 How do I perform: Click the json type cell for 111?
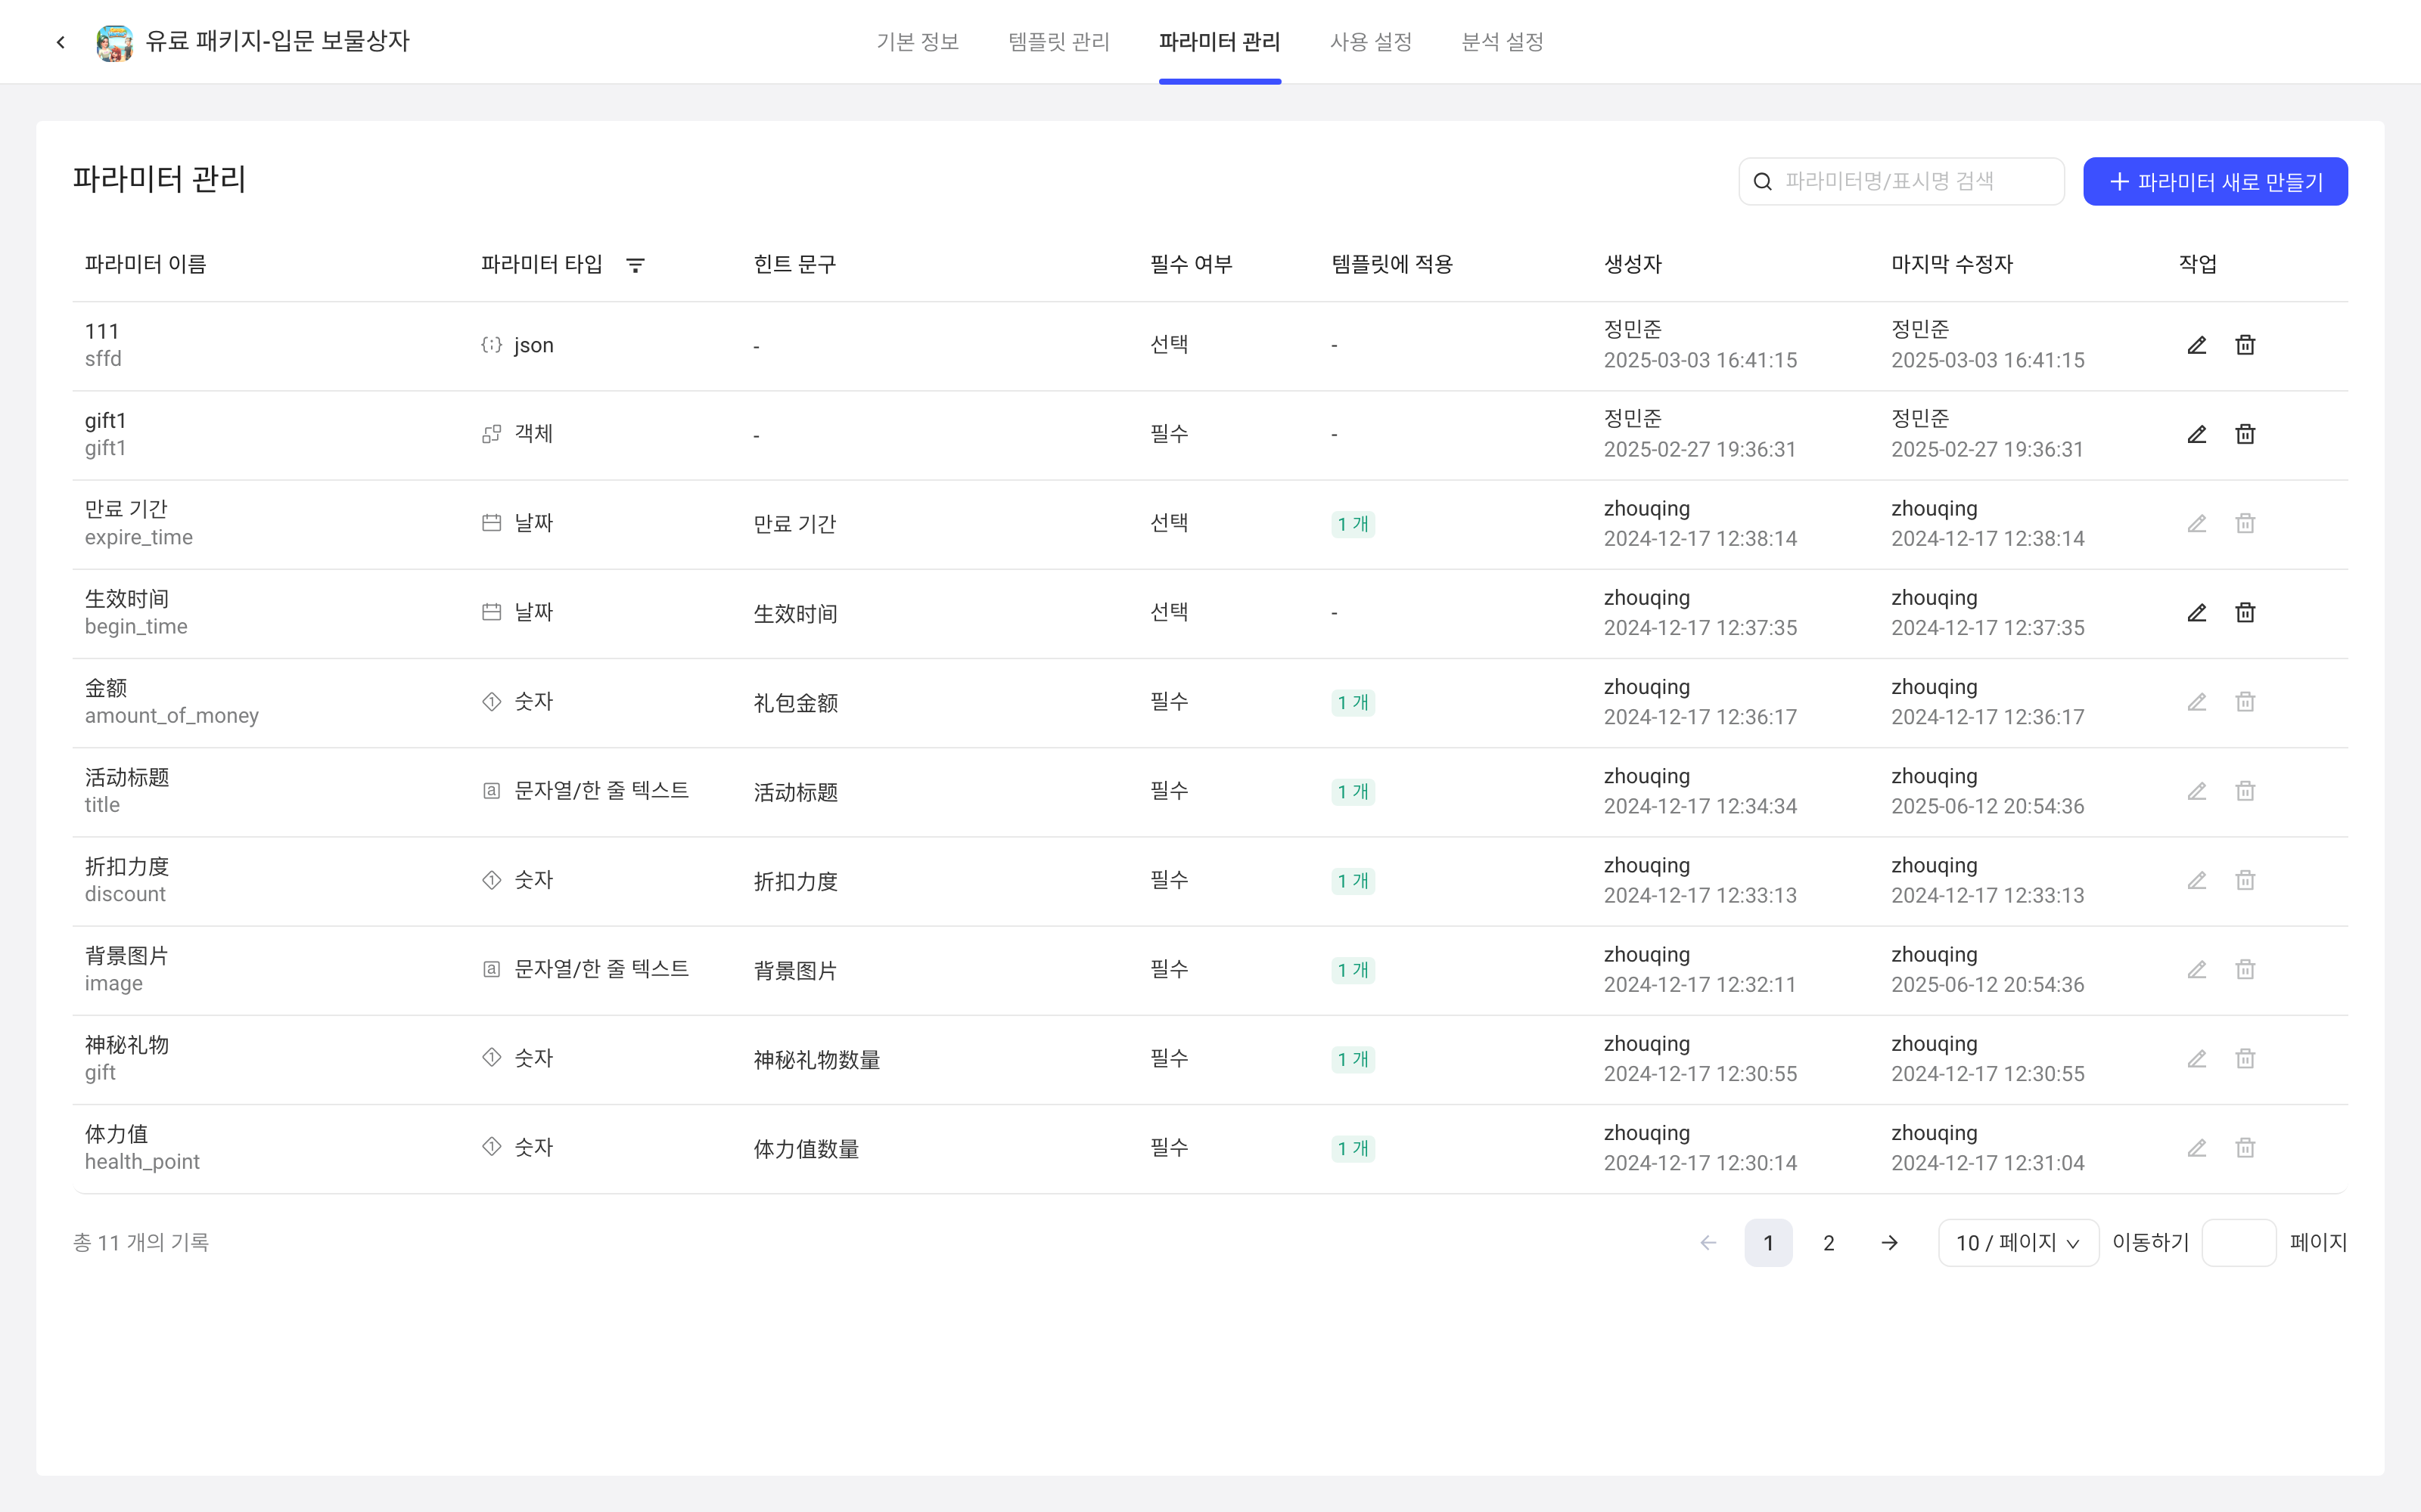pos(517,345)
